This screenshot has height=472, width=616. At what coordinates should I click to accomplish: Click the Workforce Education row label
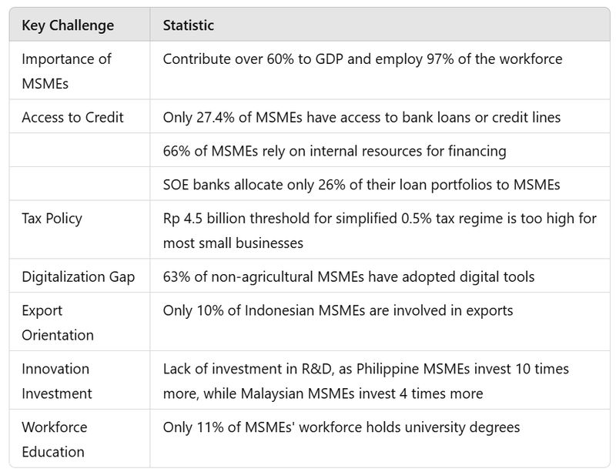pos(54,440)
